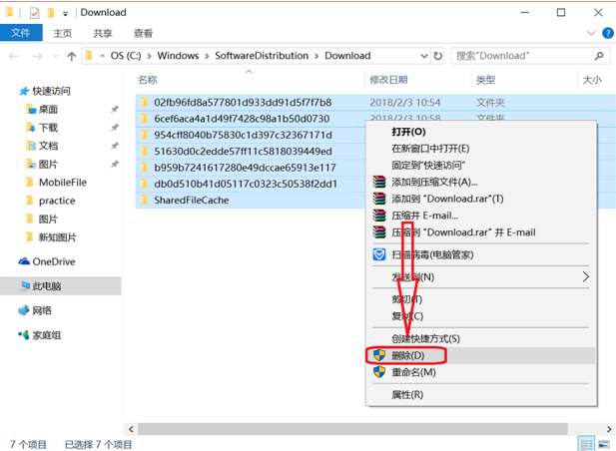Click the shield icon next to 删除(D)
616x451 pixels.
click(379, 355)
